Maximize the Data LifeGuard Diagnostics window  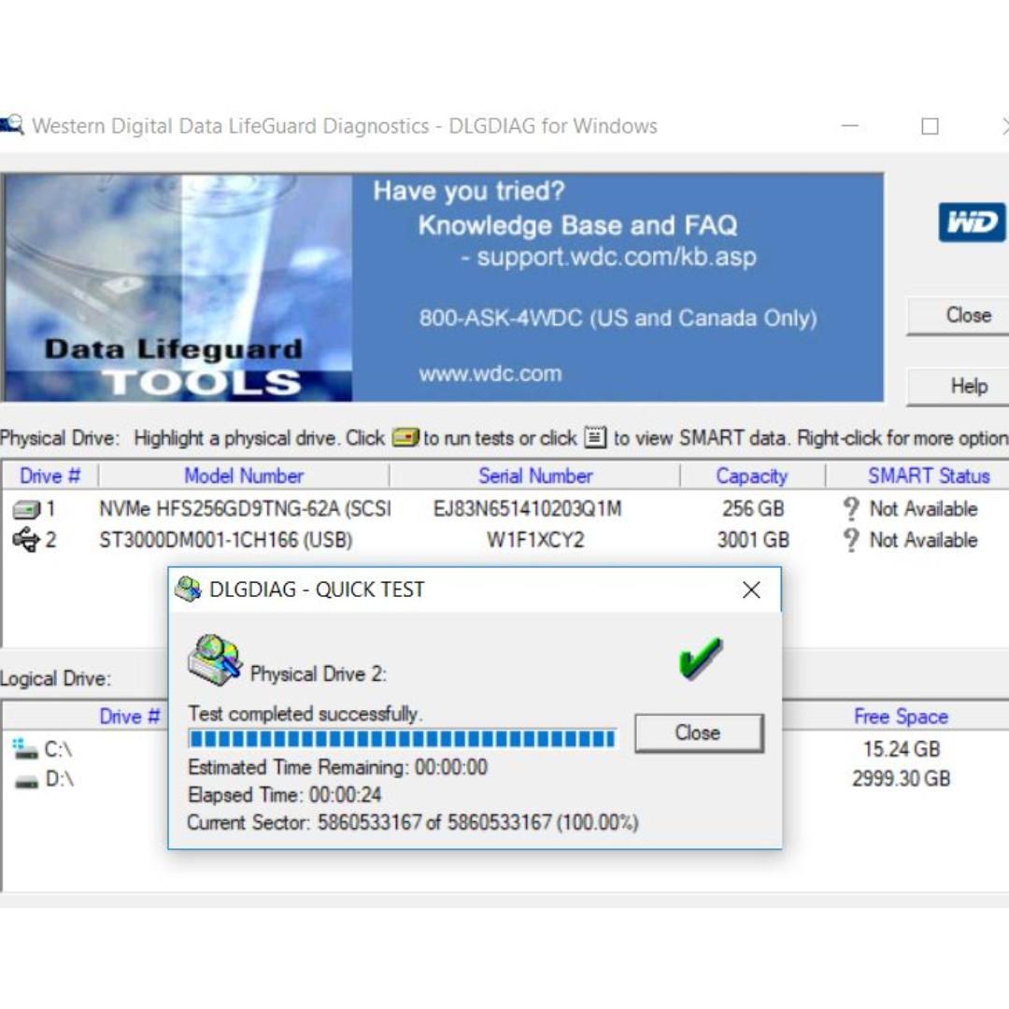[x=930, y=125]
